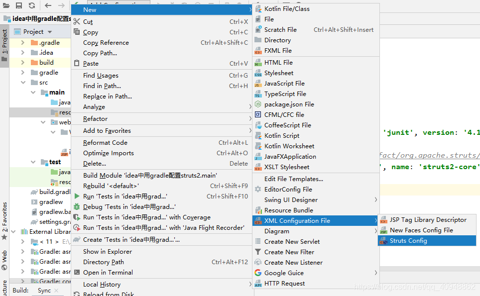
Task: Collapse the main folder node
Action: [33, 93]
